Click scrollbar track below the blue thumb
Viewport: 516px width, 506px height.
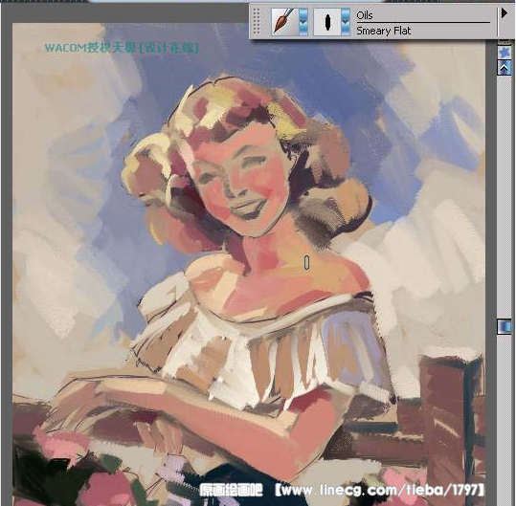click(x=504, y=420)
